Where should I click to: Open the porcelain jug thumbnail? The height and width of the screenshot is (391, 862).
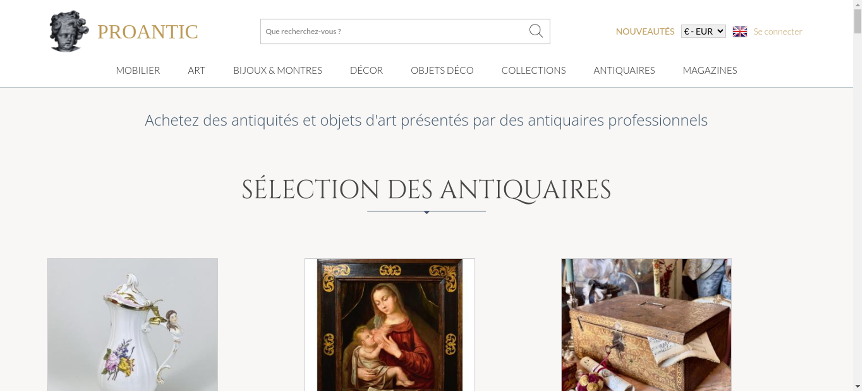tap(132, 325)
